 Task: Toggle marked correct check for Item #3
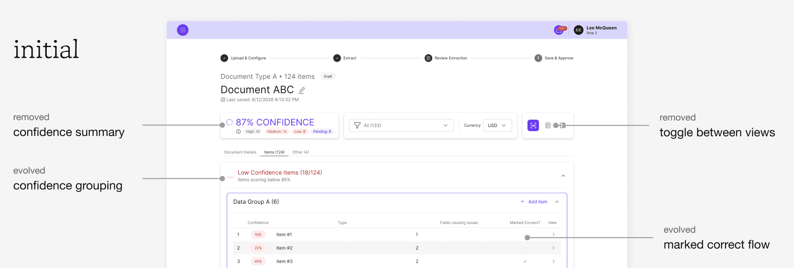point(525,261)
